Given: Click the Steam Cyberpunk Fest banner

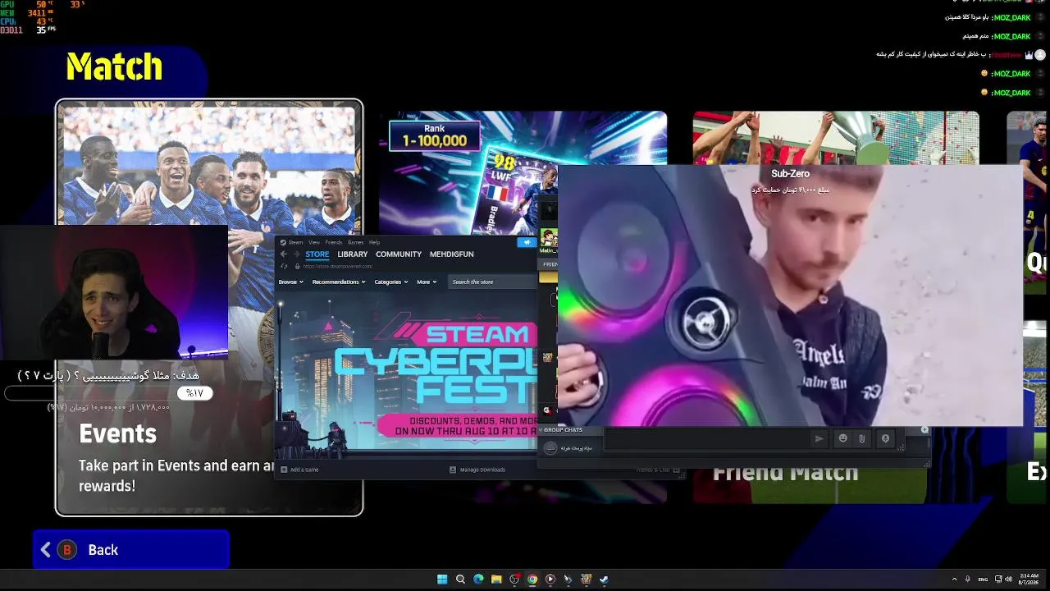Looking at the screenshot, I should click(x=408, y=373).
